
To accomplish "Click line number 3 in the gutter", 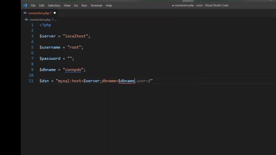I will 32,36.
